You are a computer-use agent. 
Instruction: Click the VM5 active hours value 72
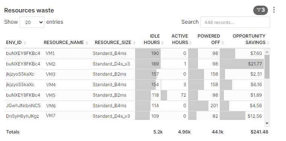183,95
